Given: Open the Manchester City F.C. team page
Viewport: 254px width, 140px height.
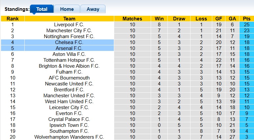Looking at the screenshot, I should 69,31.
